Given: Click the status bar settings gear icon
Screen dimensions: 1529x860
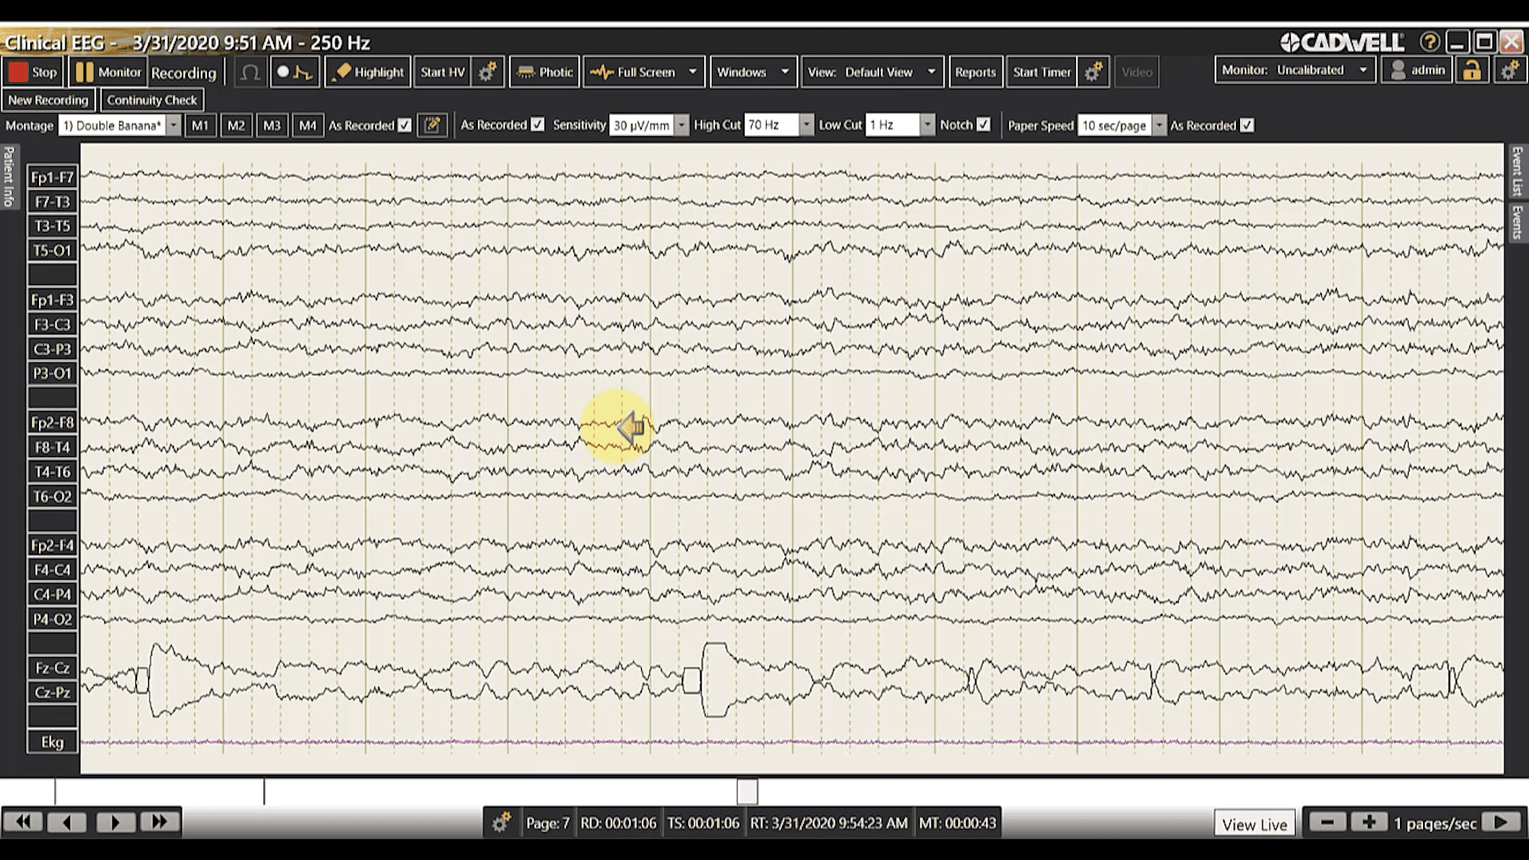Looking at the screenshot, I should (501, 823).
